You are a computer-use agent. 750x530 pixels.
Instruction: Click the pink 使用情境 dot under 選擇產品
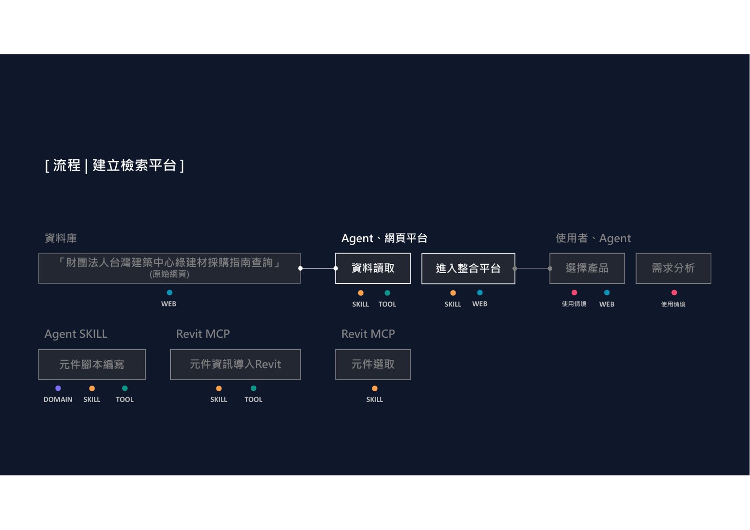coord(574,292)
